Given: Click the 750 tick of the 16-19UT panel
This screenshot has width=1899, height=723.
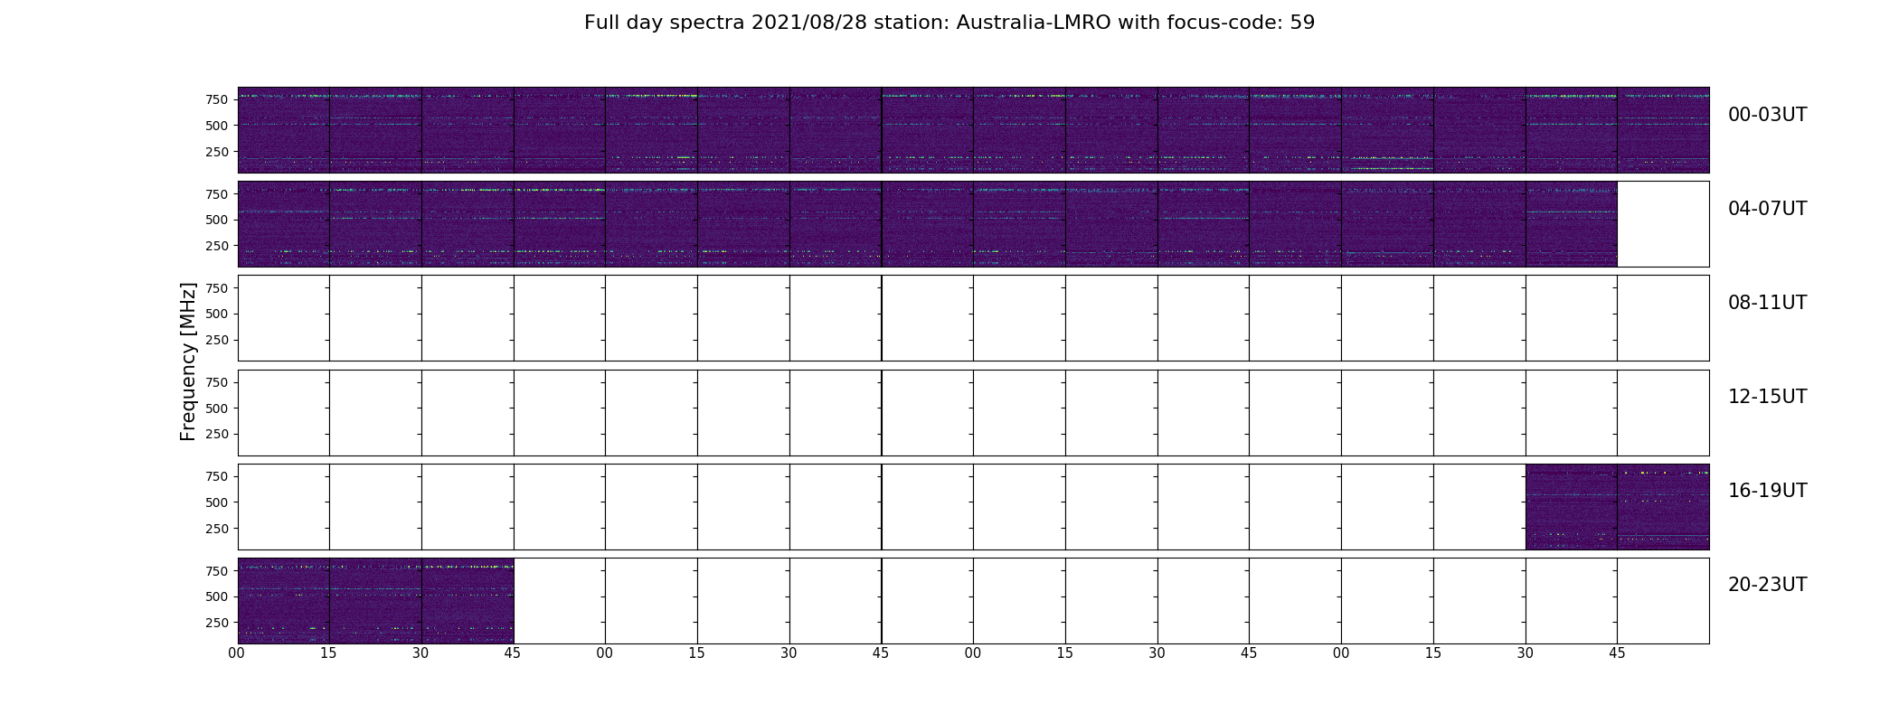Looking at the screenshot, I should [x=217, y=476].
